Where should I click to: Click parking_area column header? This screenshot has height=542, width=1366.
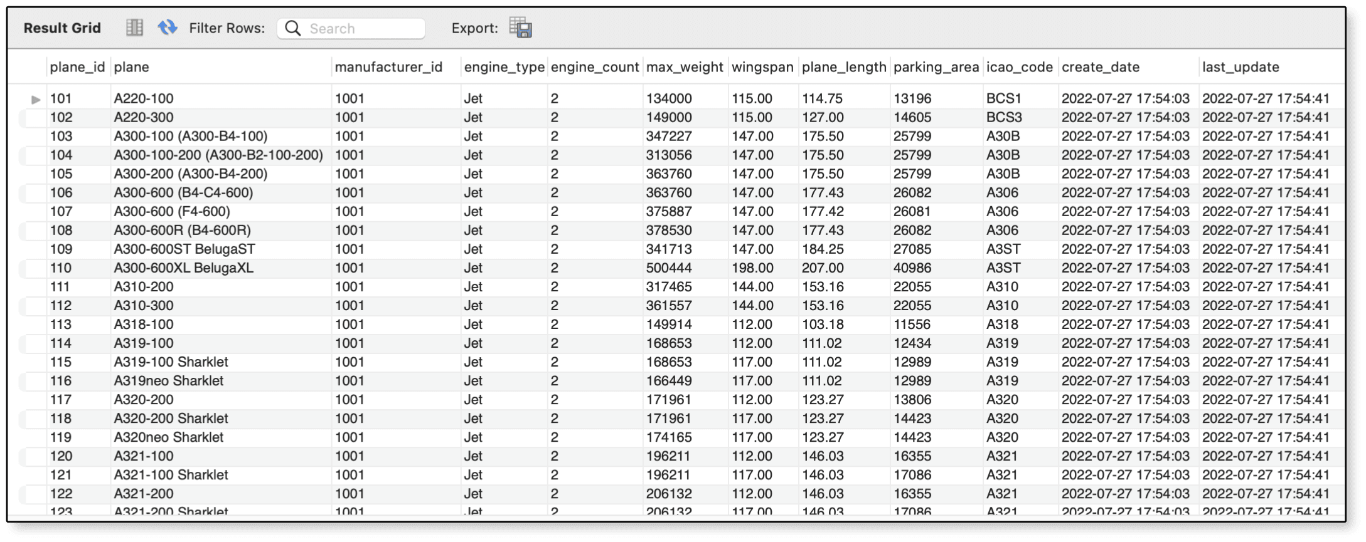(936, 67)
